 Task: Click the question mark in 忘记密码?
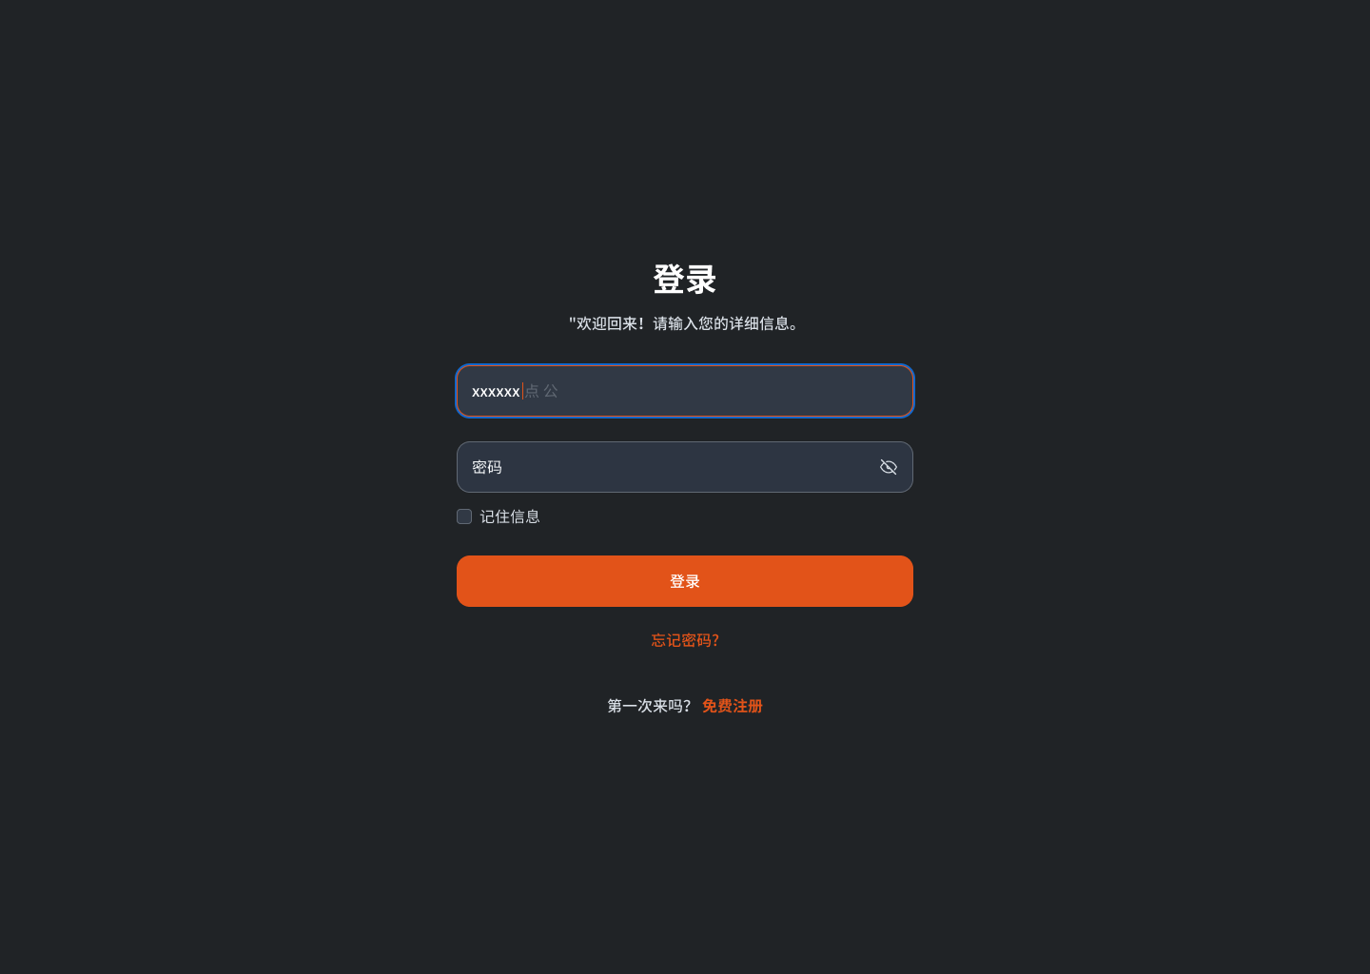tap(715, 640)
